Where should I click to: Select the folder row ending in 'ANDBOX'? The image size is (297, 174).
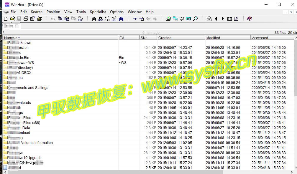click(149, 73)
